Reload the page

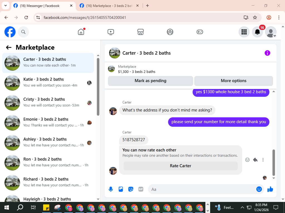tap(26, 17)
